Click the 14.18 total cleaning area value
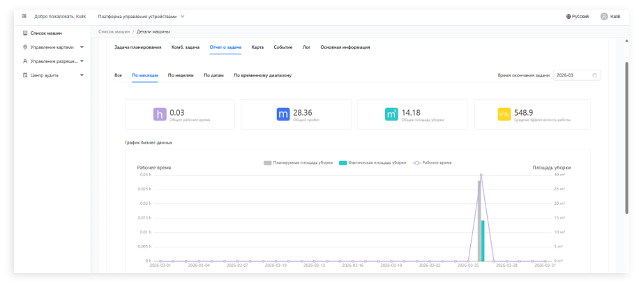The width and height of the screenshot is (639, 287). 411,112
